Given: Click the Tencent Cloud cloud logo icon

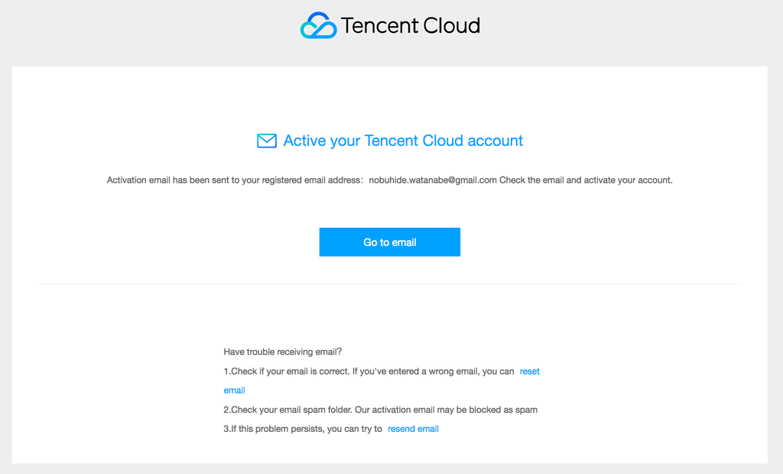Looking at the screenshot, I should tap(318, 25).
